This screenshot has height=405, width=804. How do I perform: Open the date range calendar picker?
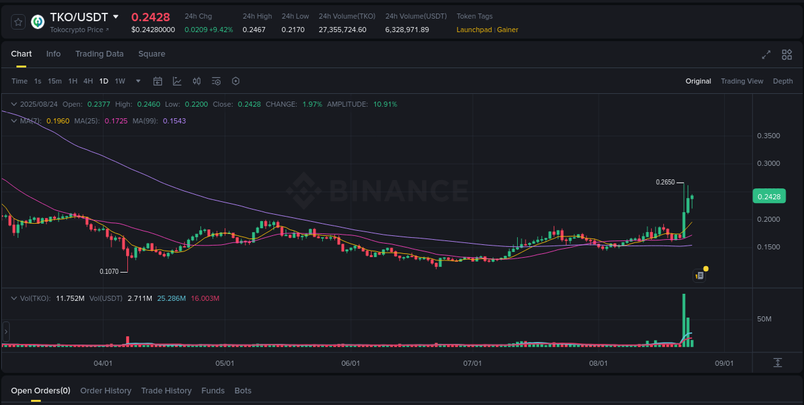pyautogui.click(x=158, y=81)
